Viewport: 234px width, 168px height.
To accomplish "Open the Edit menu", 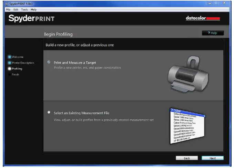I will [16, 10].
